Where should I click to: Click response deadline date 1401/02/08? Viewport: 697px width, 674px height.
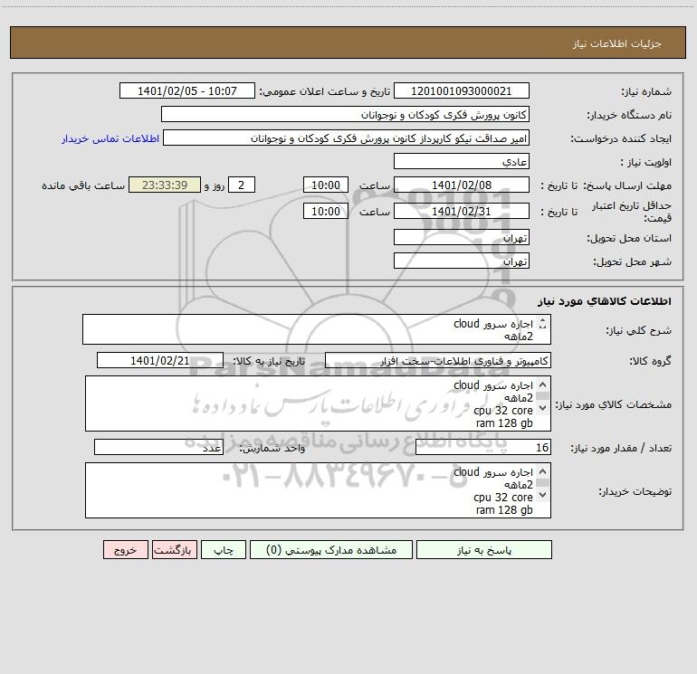[x=462, y=185]
